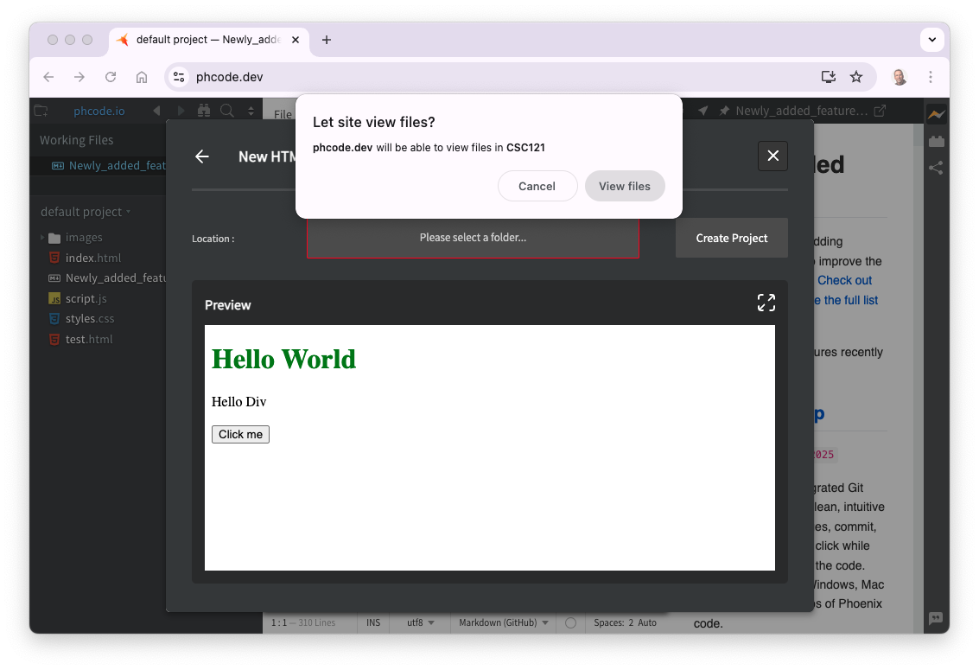Click the folder selection field for Location
This screenshot has height=670, width=979.
click(x=473, y=238)
